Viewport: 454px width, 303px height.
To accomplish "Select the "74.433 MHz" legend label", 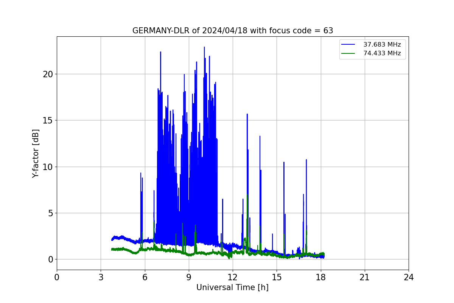I will [382, 53].
